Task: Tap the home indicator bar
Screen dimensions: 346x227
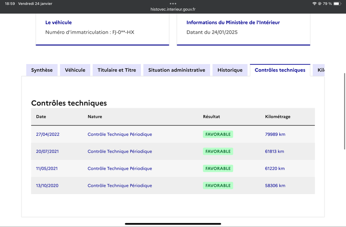Action: [173, 224]
